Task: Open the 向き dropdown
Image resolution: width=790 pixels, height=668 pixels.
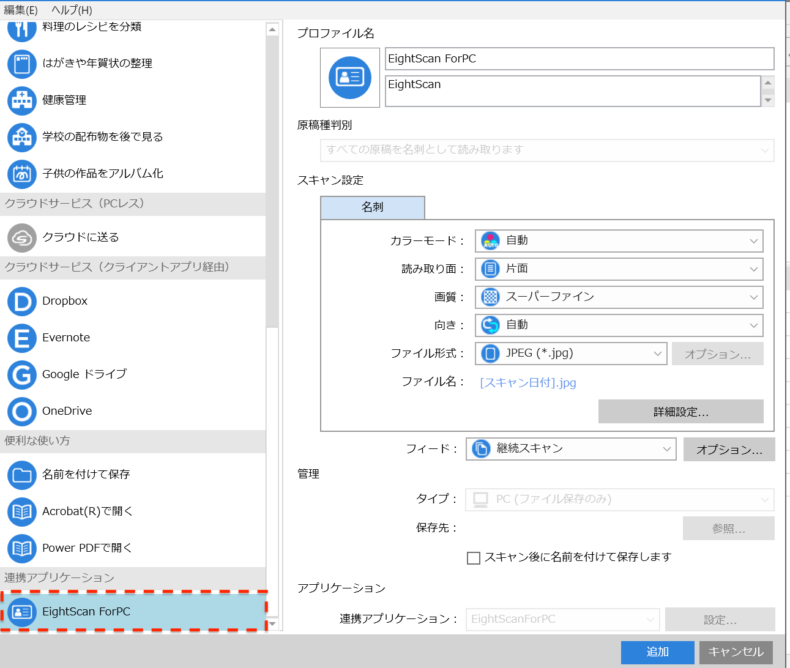Action: [x=619, y=325]
